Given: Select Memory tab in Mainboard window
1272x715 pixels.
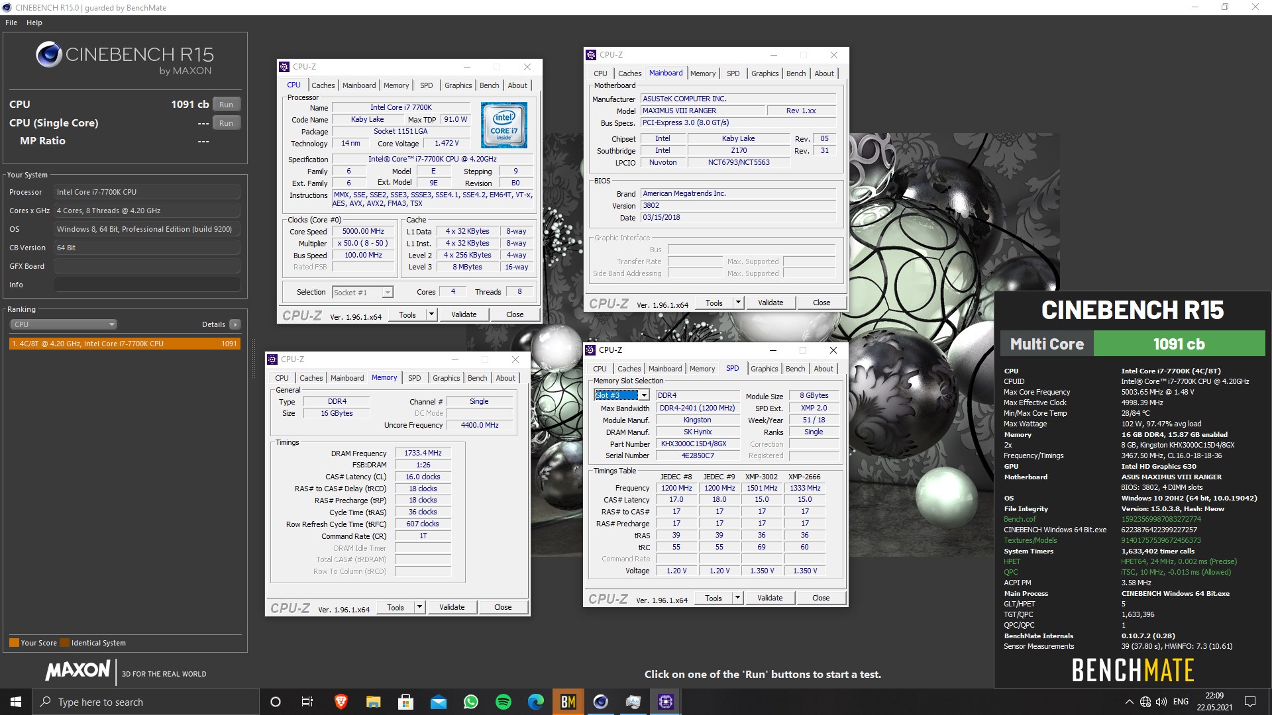Looking at the screenshot, I should pos(702,73).
